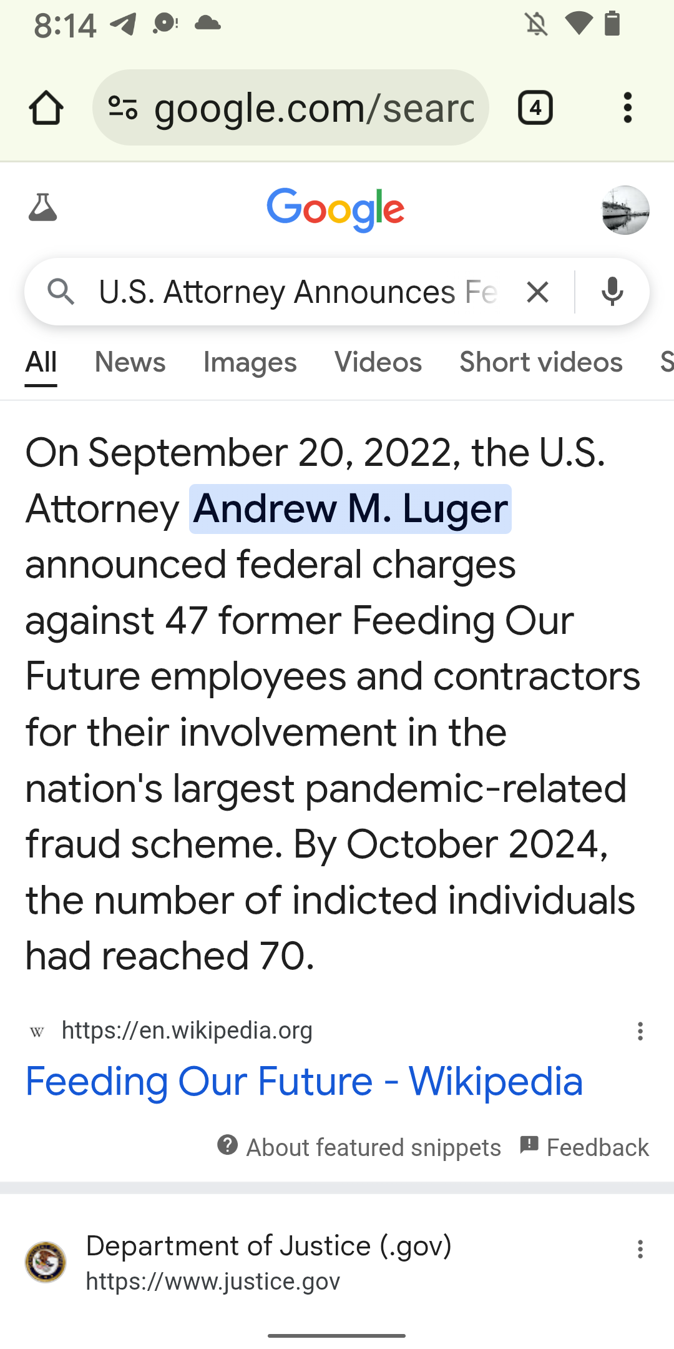674x1349 pixels.
Task: Tap the search query text field
Action: (297, 292)
